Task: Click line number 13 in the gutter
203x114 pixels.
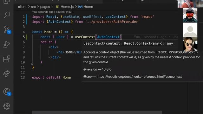Action: pyautogui.click(x=23, y=77)
